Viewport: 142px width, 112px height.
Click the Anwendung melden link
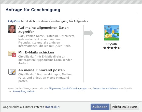pyautogui.click(x=24, y=91)
